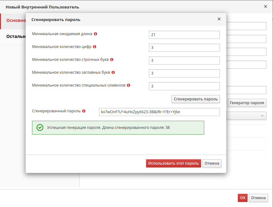Click info icon beside minimum uppercase letters
The image size is (273, 207).
(x=113, y=72)
